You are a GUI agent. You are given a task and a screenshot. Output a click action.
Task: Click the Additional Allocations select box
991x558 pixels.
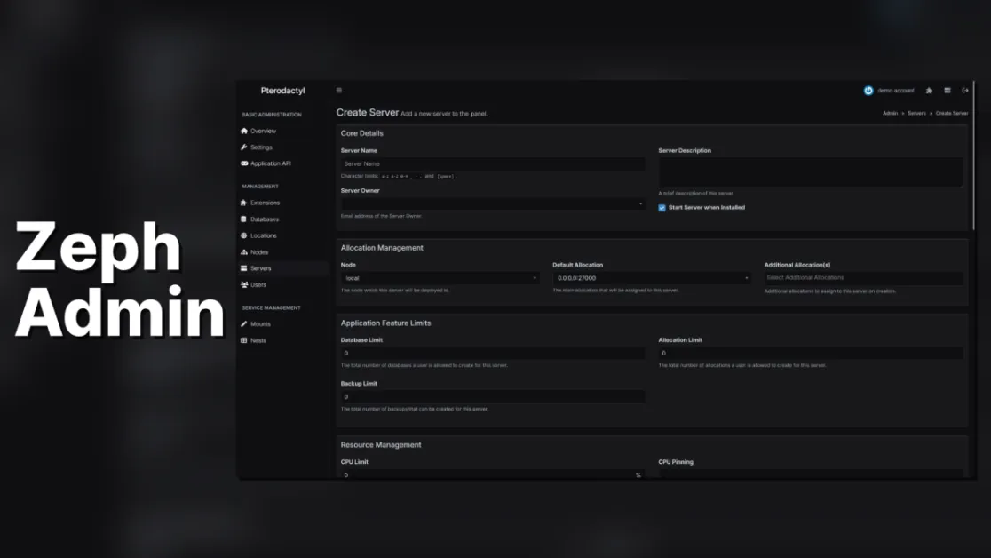tap(863, 278)
